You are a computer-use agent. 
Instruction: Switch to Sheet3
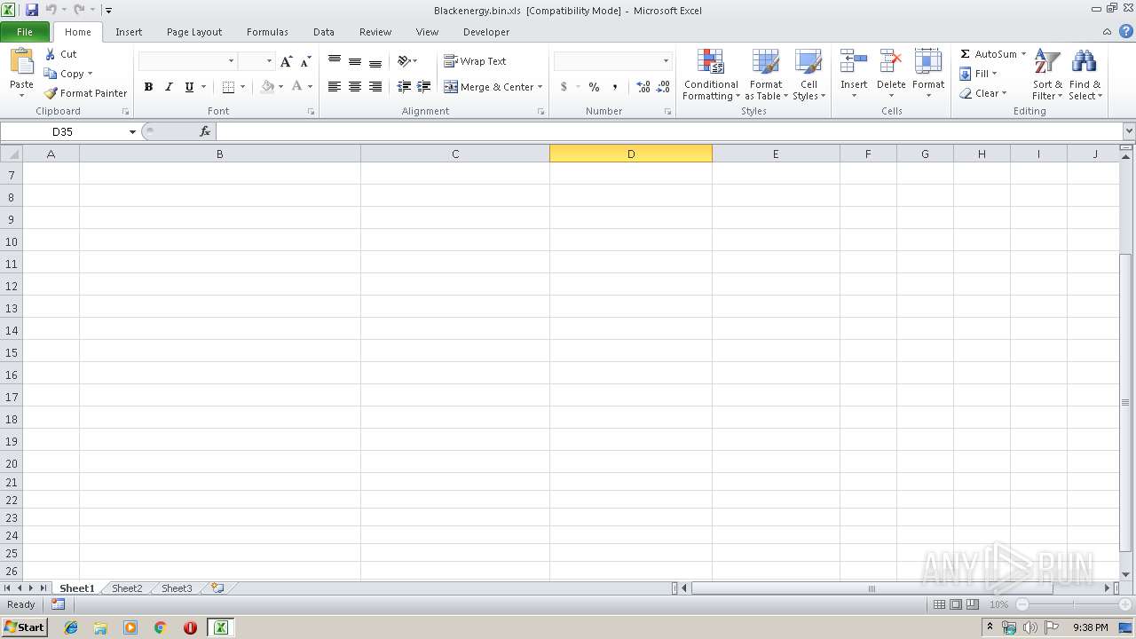[177, 588]
